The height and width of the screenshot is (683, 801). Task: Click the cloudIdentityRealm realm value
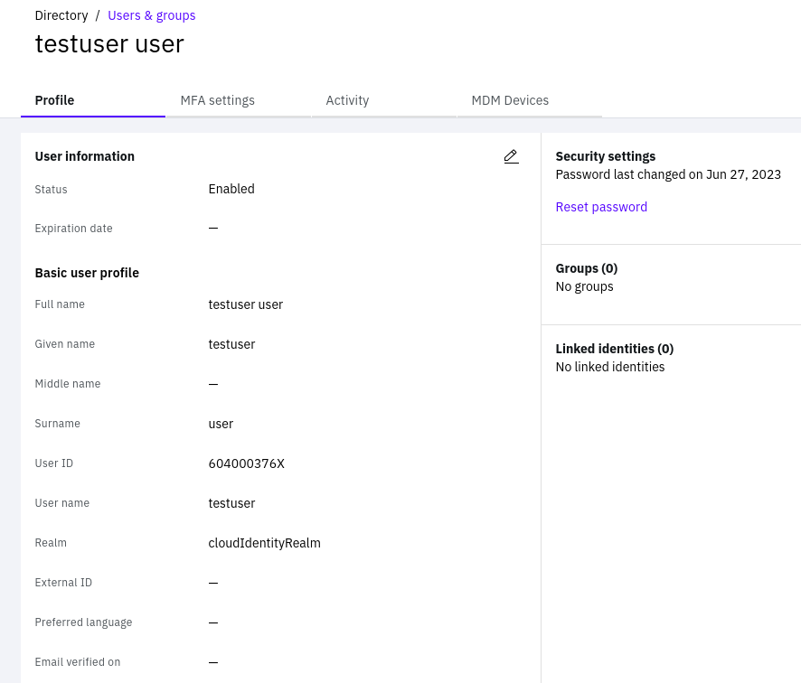click(264, 543)
